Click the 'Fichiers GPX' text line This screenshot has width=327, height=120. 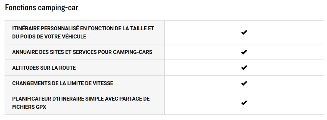[x=29, y=107]
